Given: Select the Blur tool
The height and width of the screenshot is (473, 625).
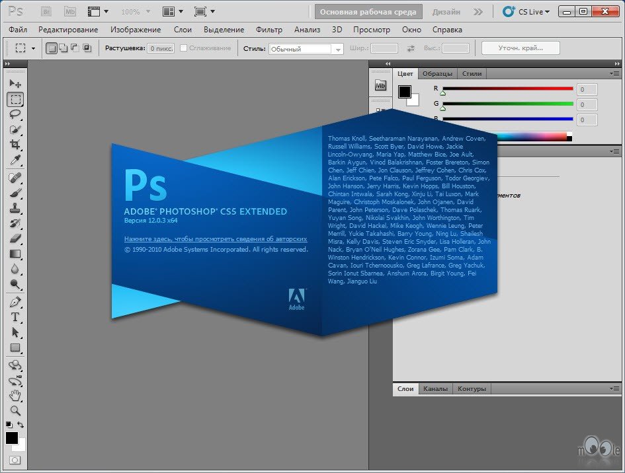Looking at the screenshot, I should click(x=15, y=269).
